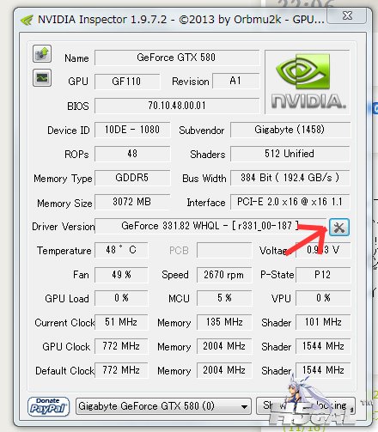
Task: Click the BIOS version field
Action: pyautogui.click(x=177, y=106)
